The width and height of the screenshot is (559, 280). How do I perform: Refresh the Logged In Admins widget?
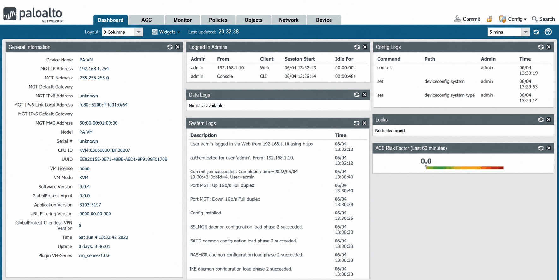(x=357, y=47)
